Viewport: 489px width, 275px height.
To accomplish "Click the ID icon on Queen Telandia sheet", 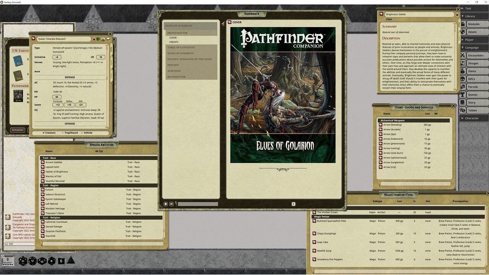I will coord(98,39).
